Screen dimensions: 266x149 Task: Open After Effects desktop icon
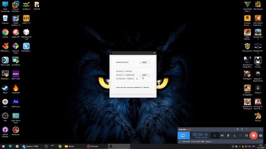pos(16,103)
